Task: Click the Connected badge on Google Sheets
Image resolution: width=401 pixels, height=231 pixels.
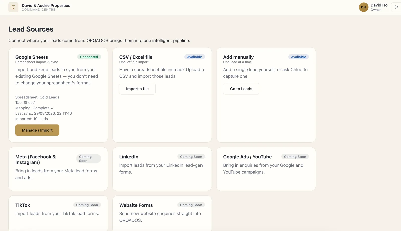Action: point(89,57)
